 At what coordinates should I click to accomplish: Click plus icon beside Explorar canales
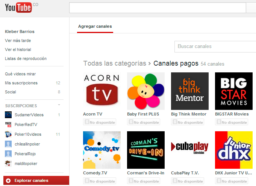pos(8,180)
